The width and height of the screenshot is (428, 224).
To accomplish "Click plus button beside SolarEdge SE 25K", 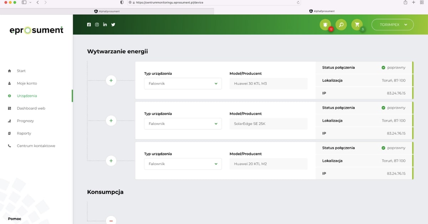I will click(111, 121).
